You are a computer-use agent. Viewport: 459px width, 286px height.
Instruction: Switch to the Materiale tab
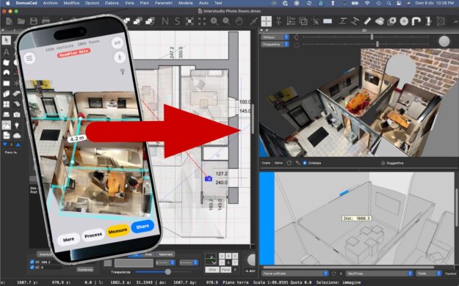pos(166,254)
